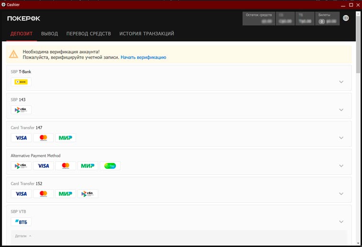Pick Mastercard icon in Card Transfer 147
Screen dimensions: 362x247
(44, 138)
